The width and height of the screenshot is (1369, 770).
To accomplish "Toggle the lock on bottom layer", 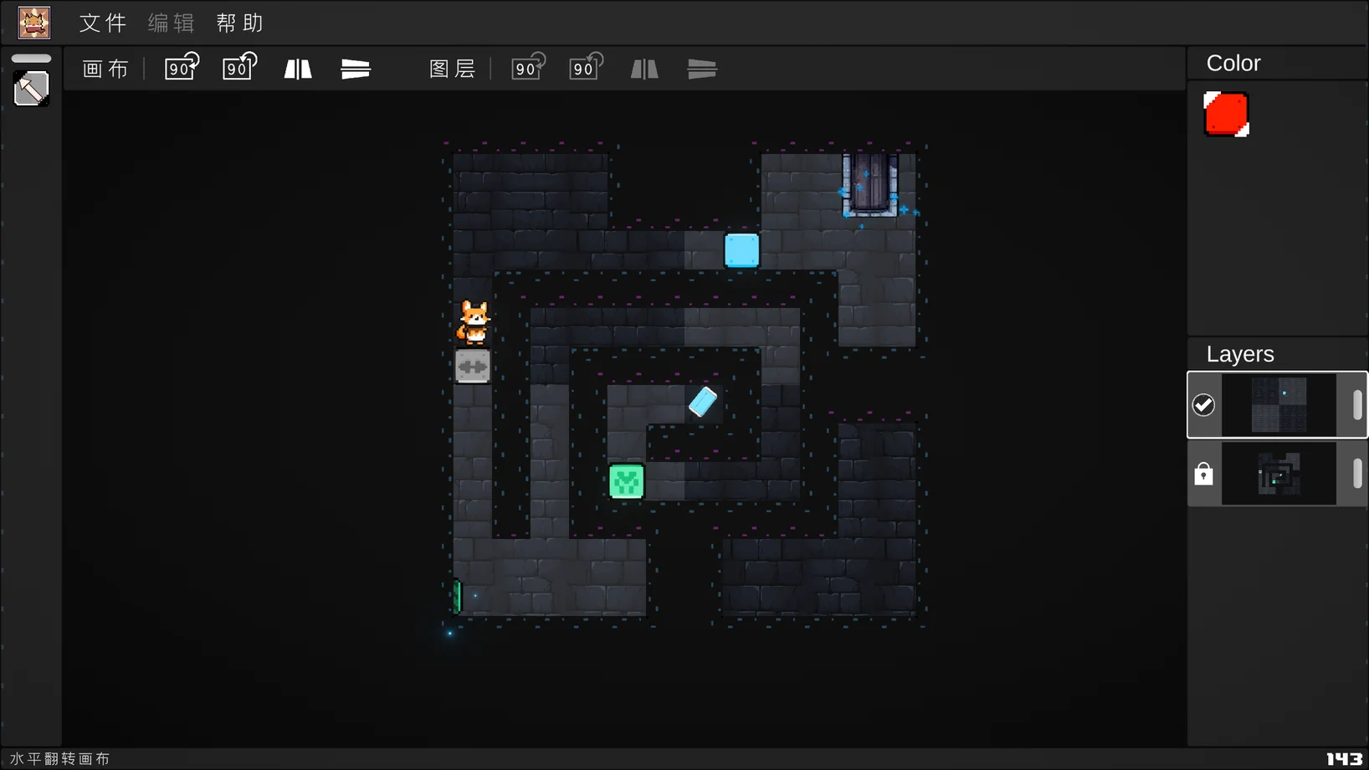I will pos(1203,475).
